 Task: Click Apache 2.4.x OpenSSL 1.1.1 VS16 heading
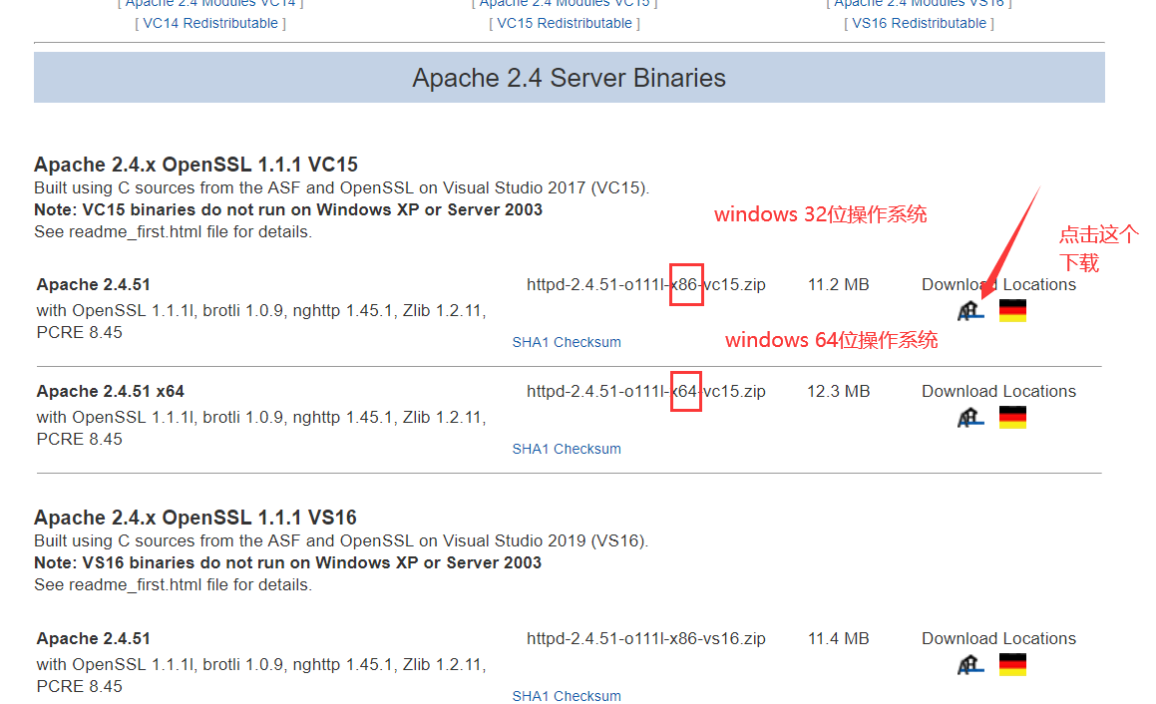195,518
